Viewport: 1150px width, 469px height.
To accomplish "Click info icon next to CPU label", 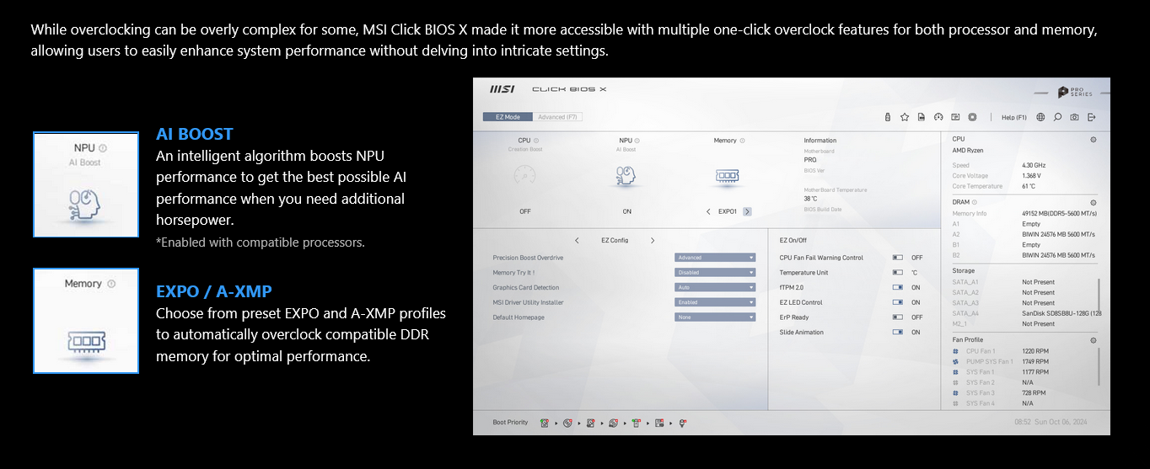I will click(536, 141).
